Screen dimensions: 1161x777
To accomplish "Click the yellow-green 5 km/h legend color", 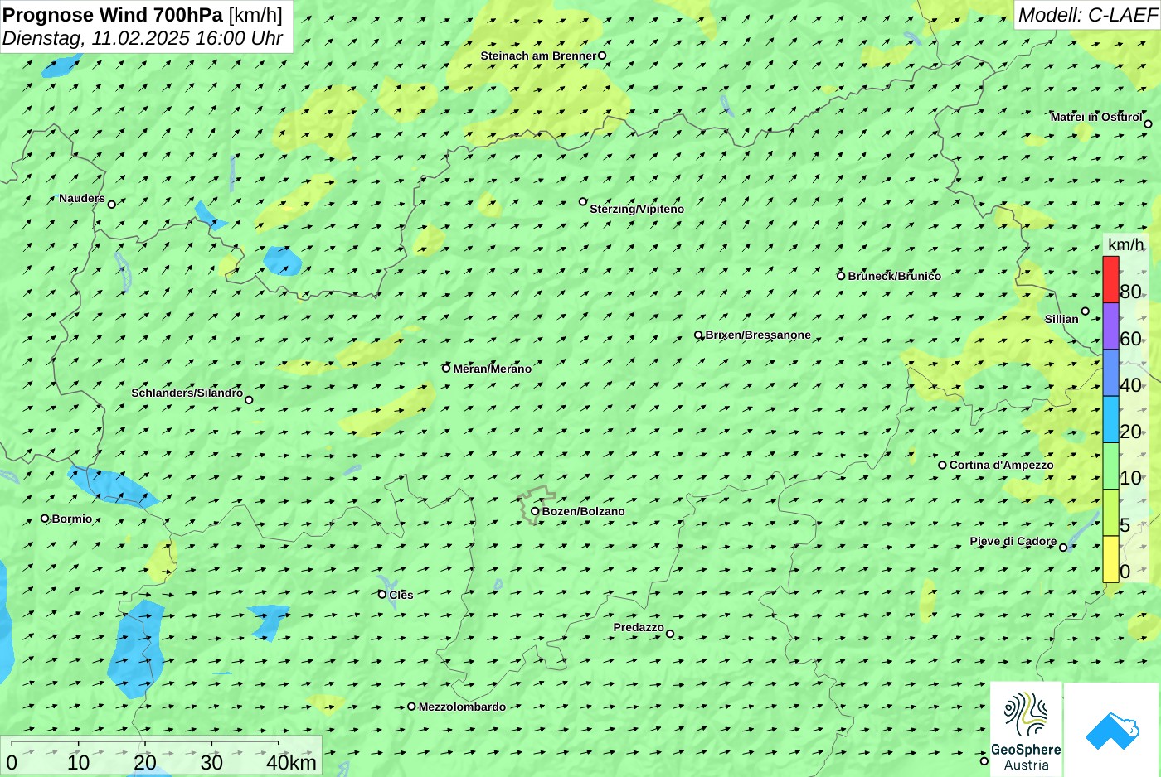I will point(1110,513).
